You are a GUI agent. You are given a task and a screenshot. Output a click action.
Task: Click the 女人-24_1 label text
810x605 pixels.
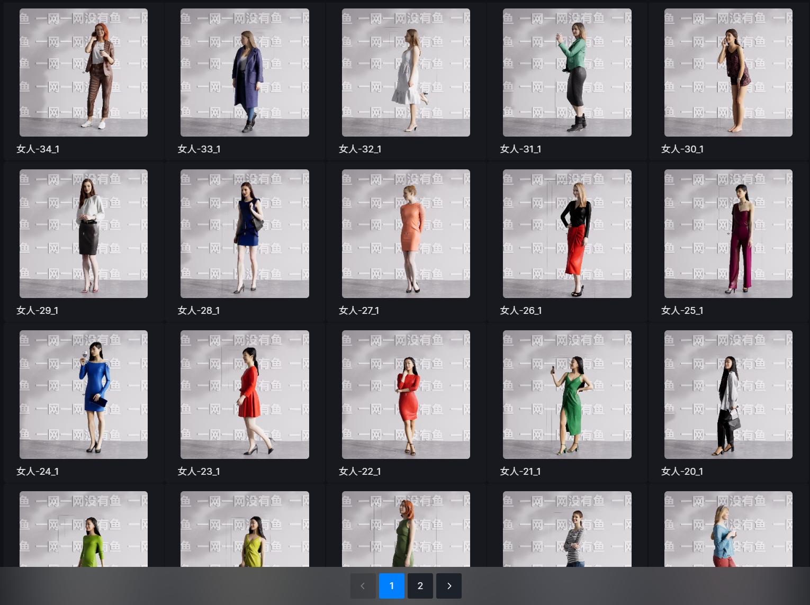pos(38,471)
